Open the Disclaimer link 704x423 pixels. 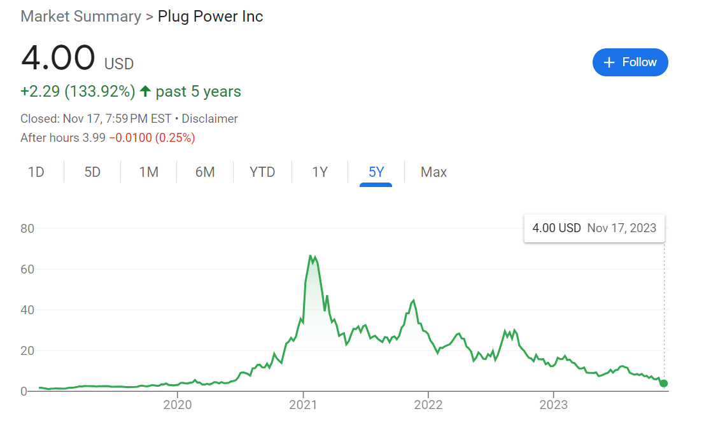[x=209, y=118]
